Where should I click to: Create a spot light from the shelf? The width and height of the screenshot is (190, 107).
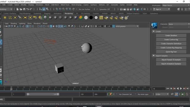20,18
